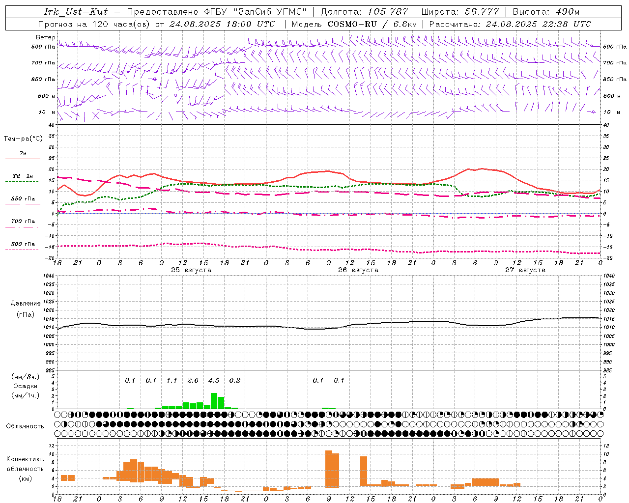Click the calculation time 24.08.2025 22:38 UTC
629x503 pixels.
click(x=538, y=24)
